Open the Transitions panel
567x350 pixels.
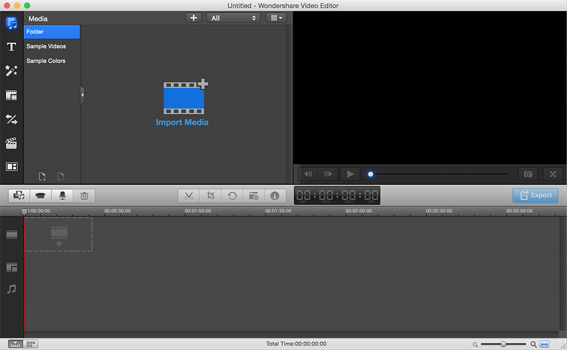[11, 119]
